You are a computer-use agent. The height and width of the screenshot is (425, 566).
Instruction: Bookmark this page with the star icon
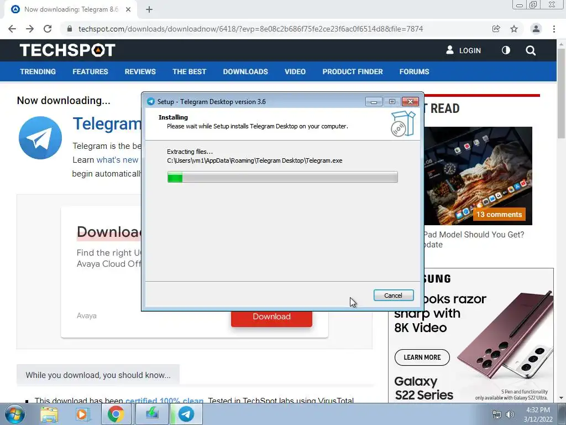coord(513,29)
